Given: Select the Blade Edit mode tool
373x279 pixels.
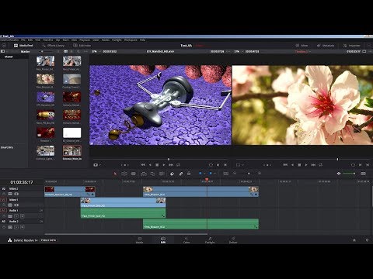Looking at the screenshot, I should [x=134, y=174].
